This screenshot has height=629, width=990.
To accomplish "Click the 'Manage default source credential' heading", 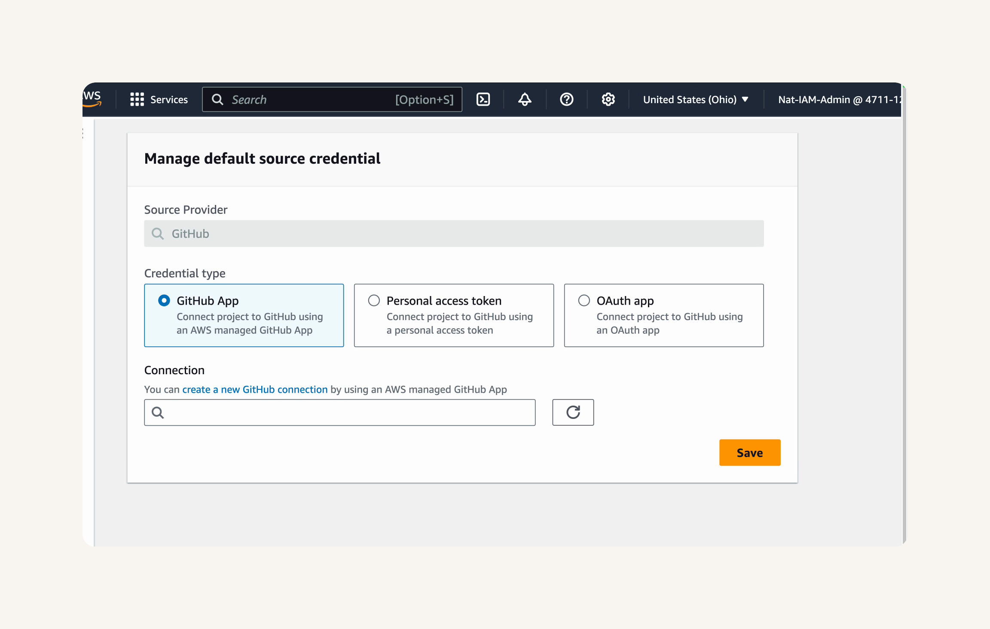I will coord(262,159).
